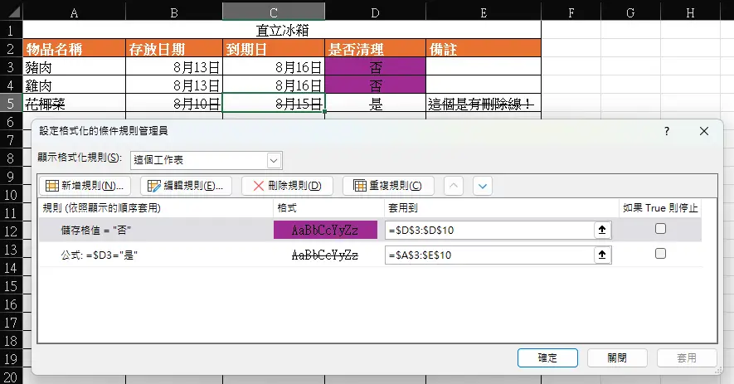The image size is (734, 384).
Task: Select column B header
Action: [174, 12]
